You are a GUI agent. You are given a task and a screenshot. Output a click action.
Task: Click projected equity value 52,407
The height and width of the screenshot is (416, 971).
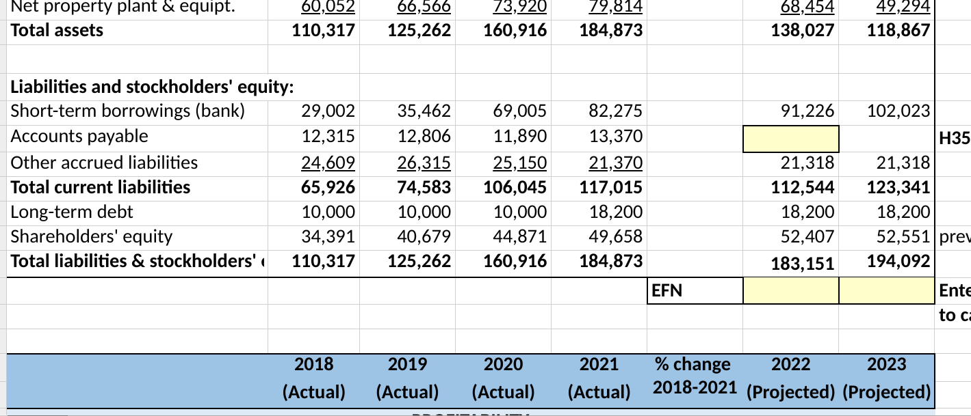click(807, 236)
